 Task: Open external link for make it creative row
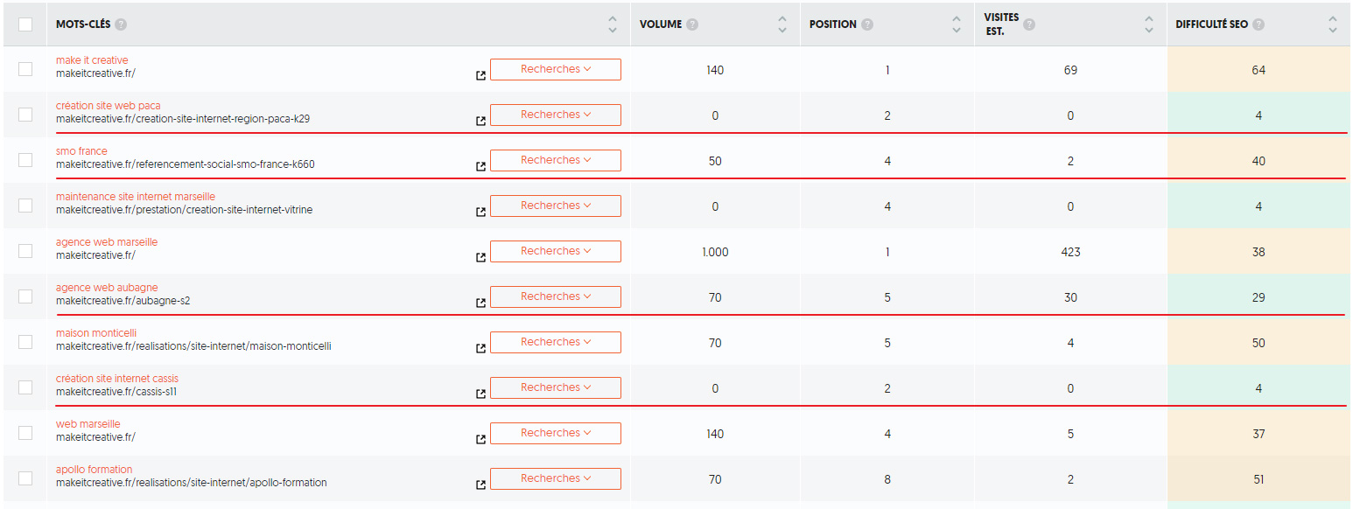(480, 76)
